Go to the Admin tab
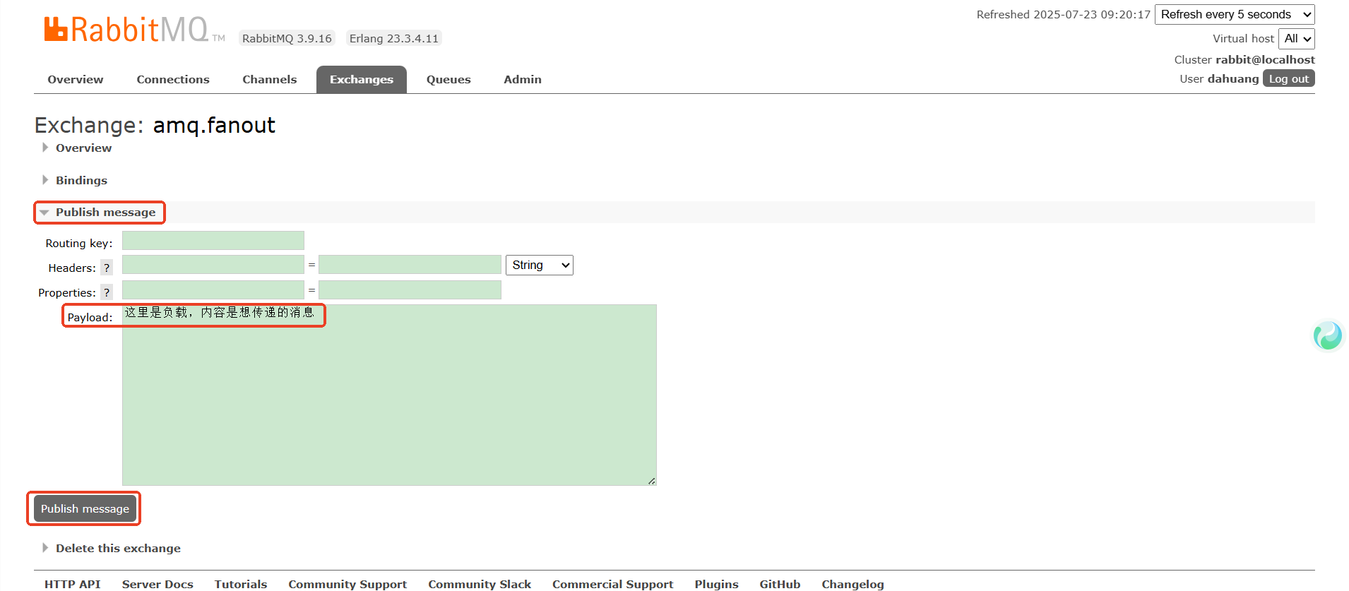Viewport: 1349px width, 591px height. [523, 79]
